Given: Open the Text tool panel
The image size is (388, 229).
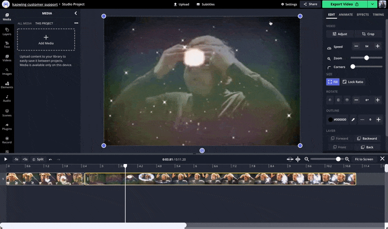Looking at the screenshot, I should [7, 45].
